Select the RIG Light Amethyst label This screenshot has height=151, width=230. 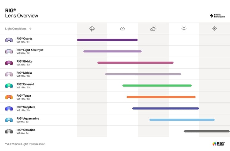pyautogui.click(x=30, y=50)
